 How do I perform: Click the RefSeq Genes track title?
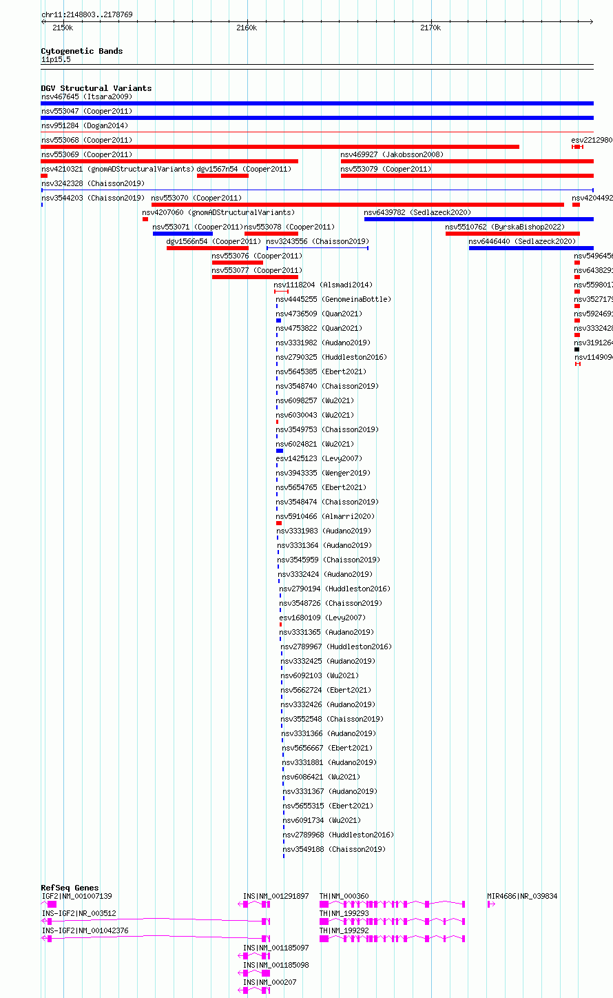pyautogui.click(x=70, y=888)
